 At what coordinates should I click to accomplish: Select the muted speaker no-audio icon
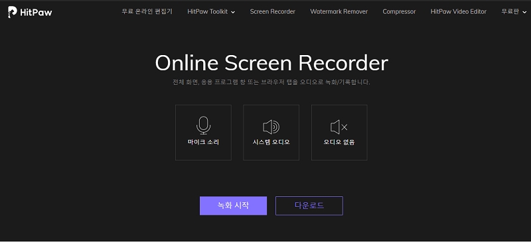click(x=339, y=127)
